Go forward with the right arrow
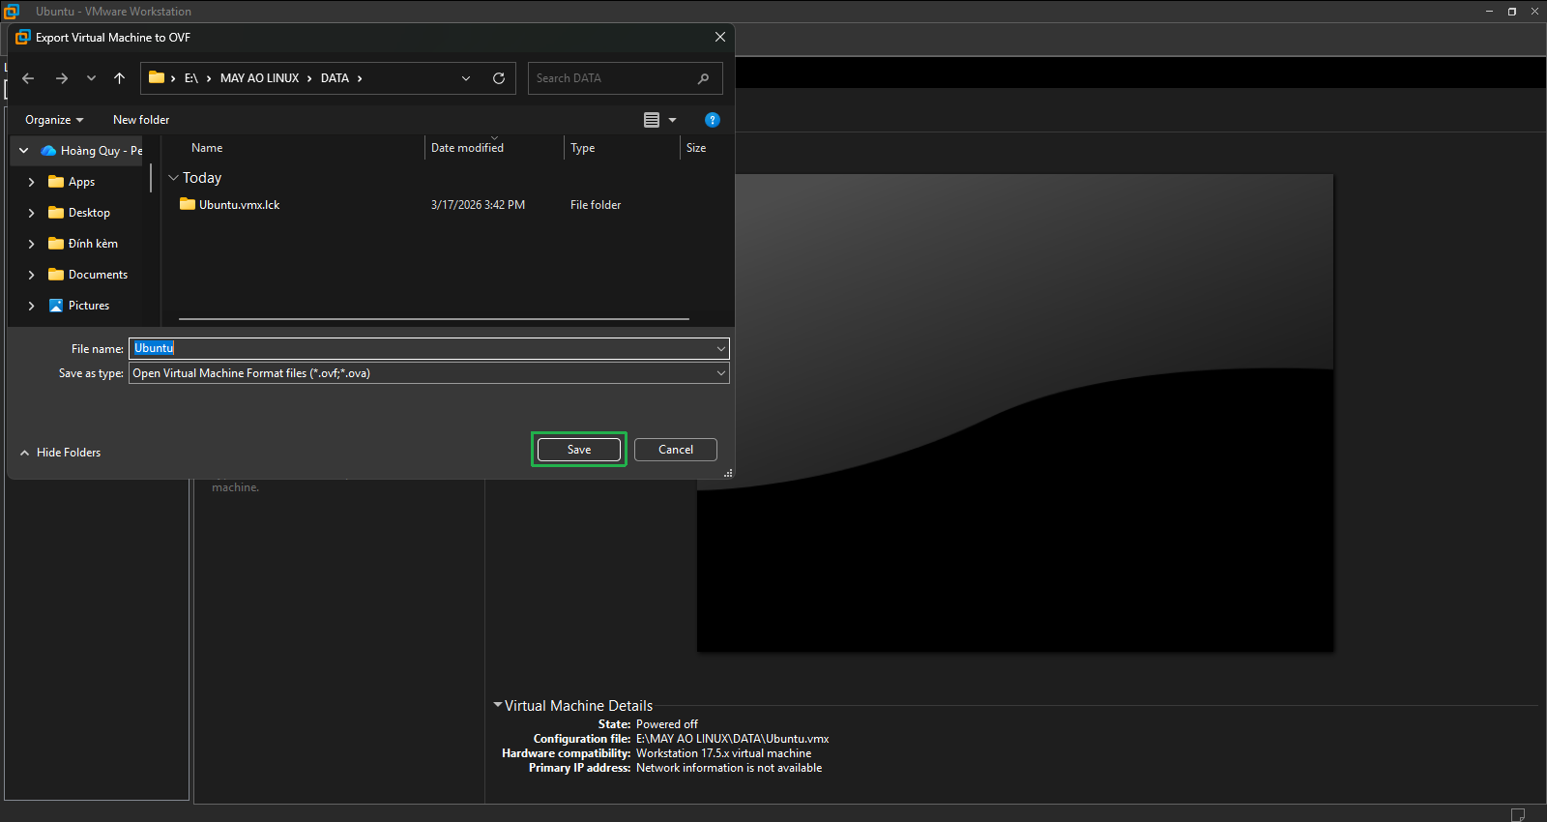The height and width of the screenshot is (822, 1547). [x=62, y=78]
